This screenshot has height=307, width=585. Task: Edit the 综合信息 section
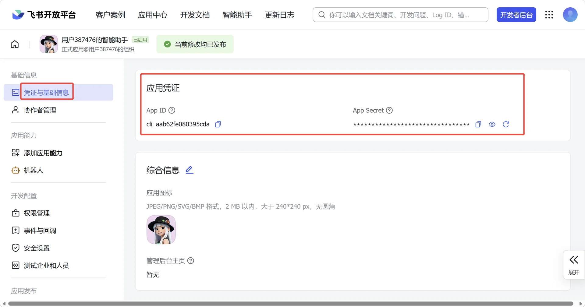190,170
